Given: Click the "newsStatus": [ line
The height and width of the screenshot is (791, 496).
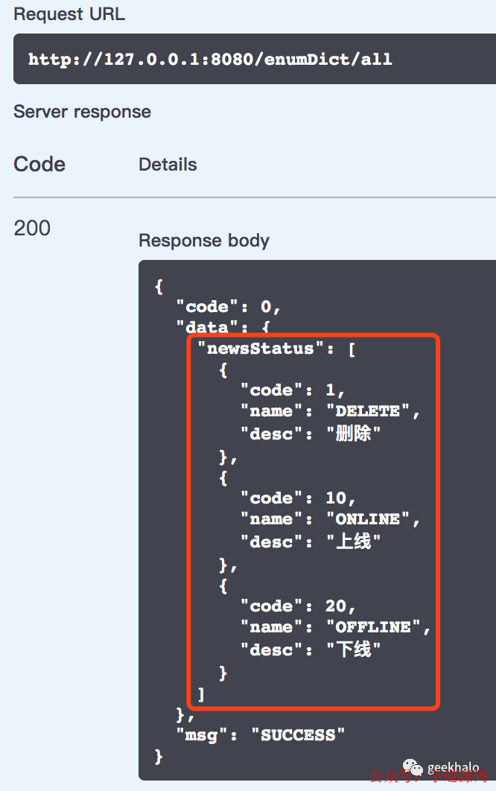Looking at the screenshot, I should (x=276, y=348).
